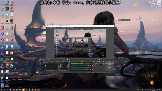Move source up with arrow icon
This screenshot has height=91, width=162.
tap(64, 71)
